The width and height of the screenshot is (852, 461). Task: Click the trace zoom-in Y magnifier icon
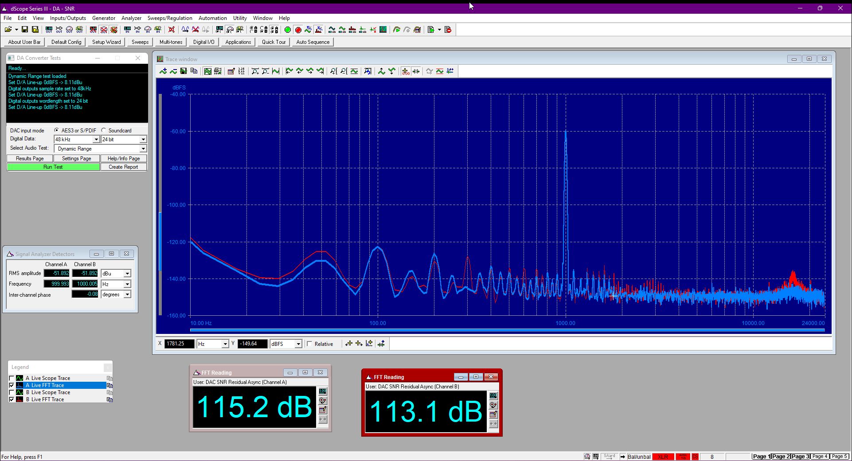(333, 71)
